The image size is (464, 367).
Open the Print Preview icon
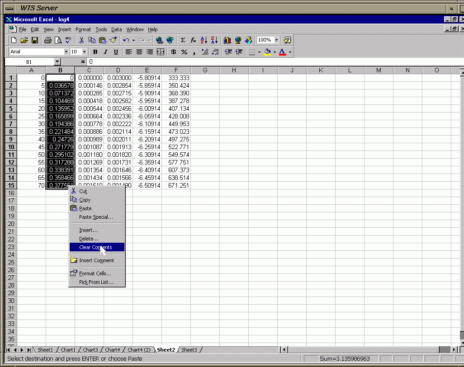tap(57, 40)
